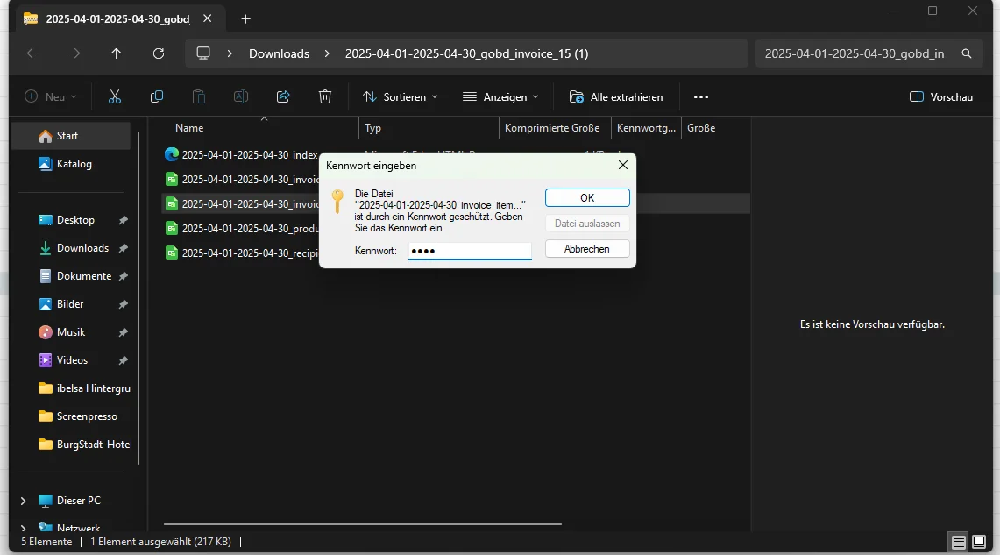Open Dokumente in the sidebar
1000x555 pixels.
point(83,276)
